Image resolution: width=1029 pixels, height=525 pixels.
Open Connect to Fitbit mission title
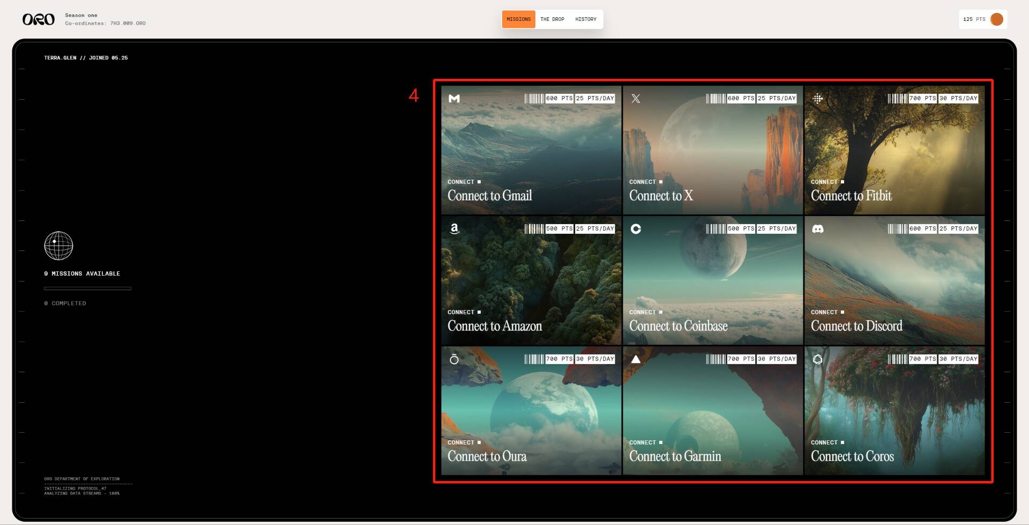[x=851, y=196]
